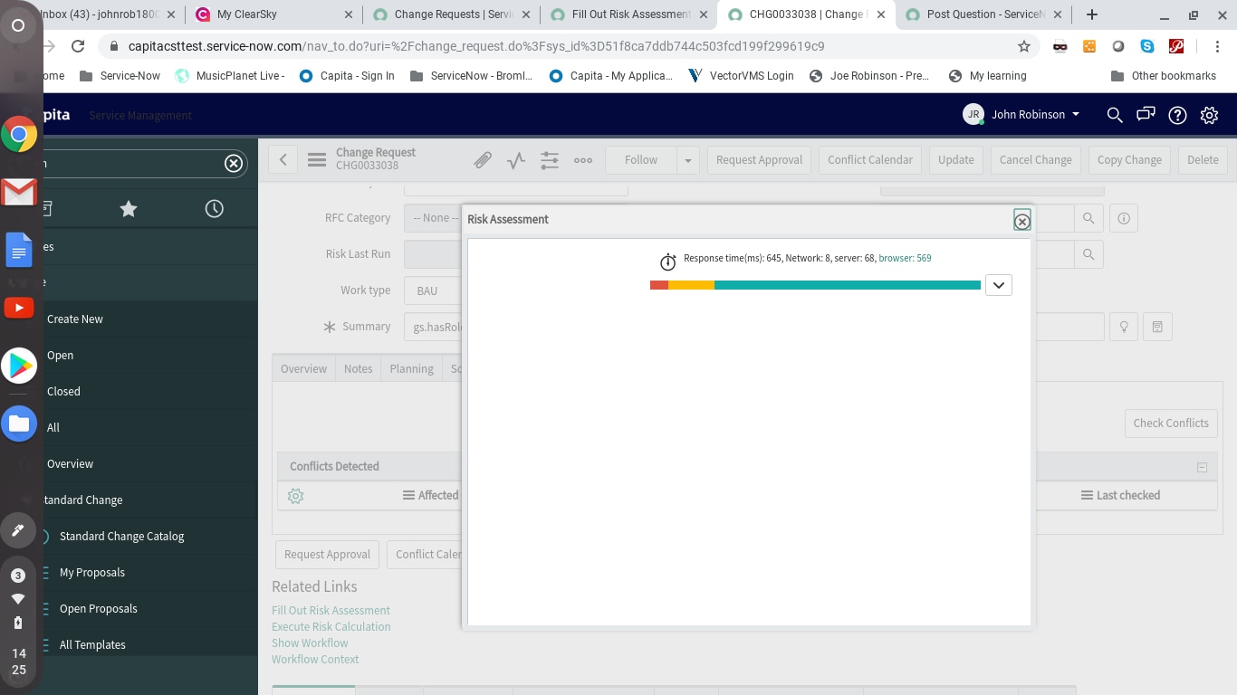1237x695 pixels.
Task: Open help using the question mark icon
Action: coord(1177,116)
